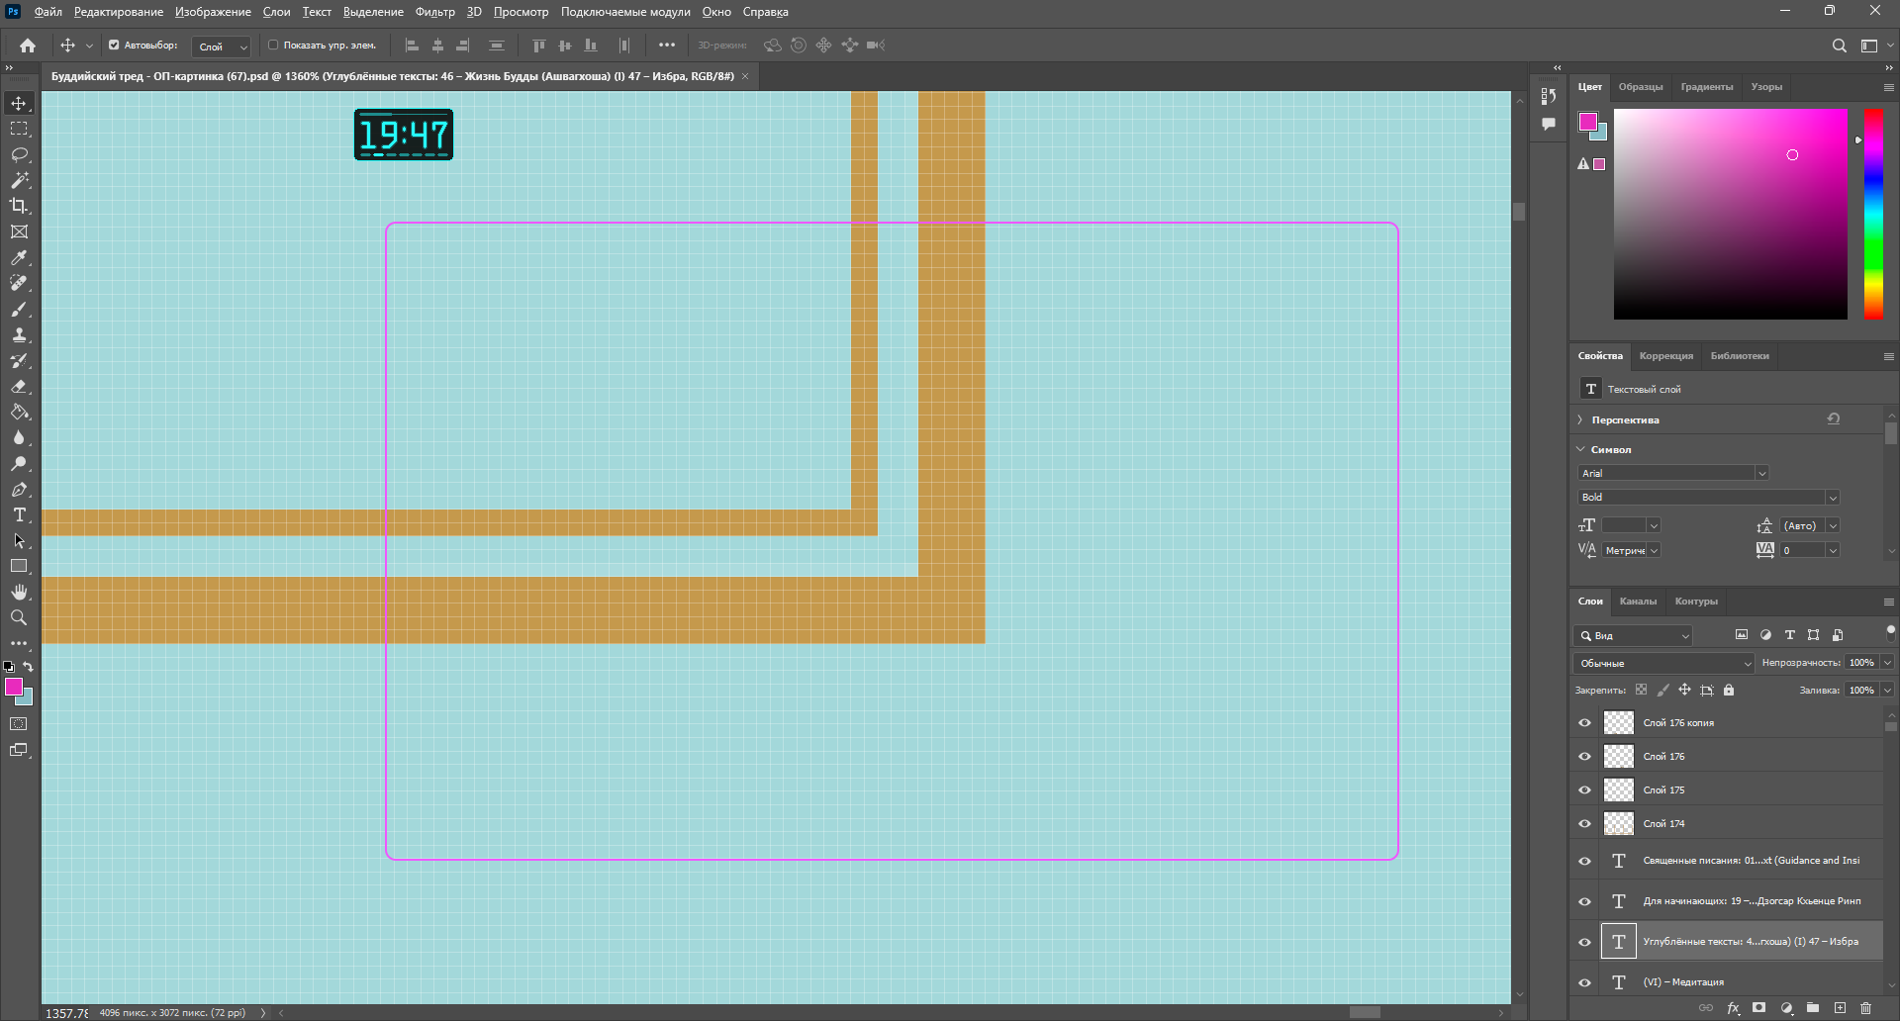Toggle the Автовыбор checkbox
1900x1021 pixels.
point(114,45)
